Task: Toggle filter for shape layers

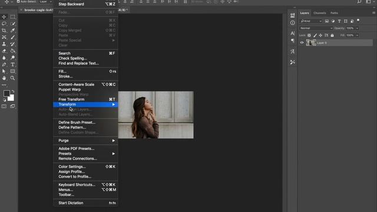Action: 346,21
